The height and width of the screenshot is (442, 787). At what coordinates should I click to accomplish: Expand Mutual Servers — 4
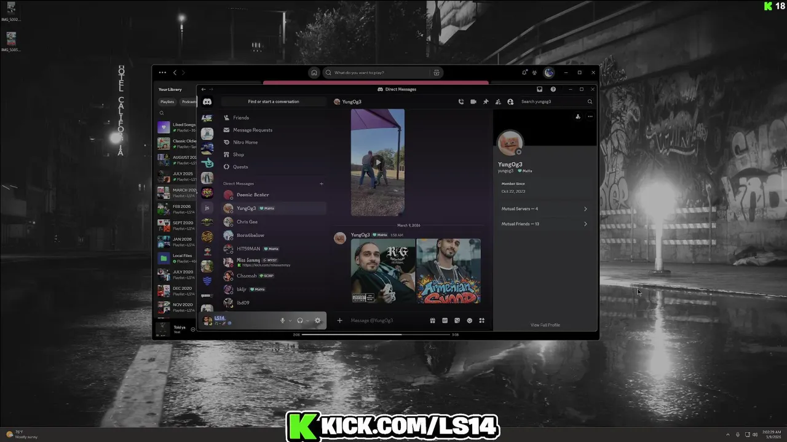pos(544,209)
